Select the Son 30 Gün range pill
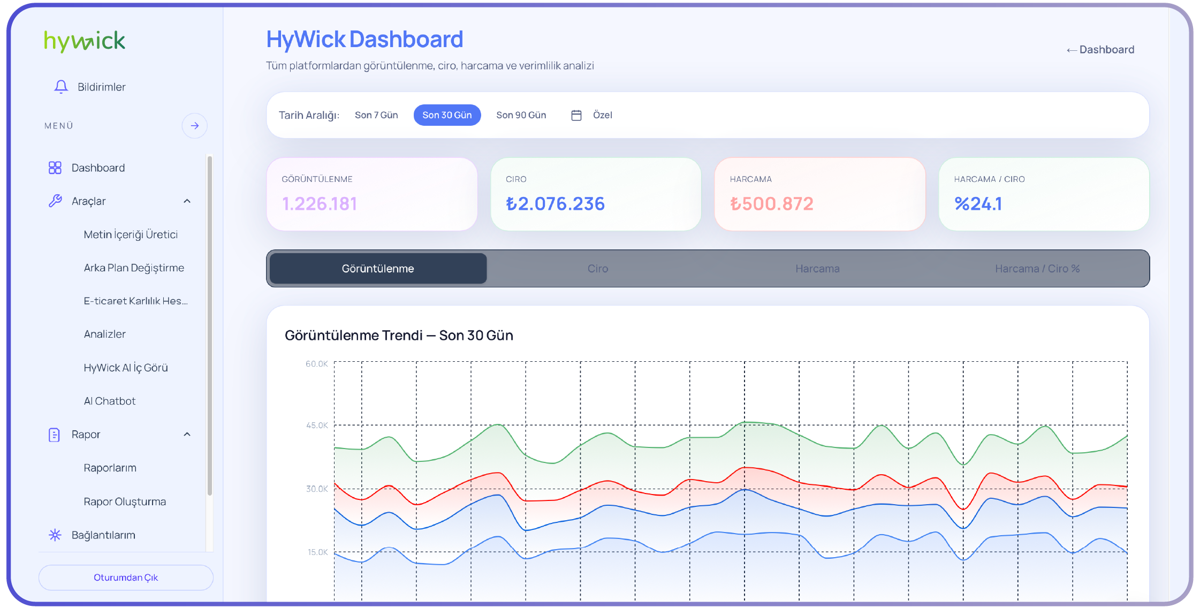Screen dimensions: 1200x608 click(447, 115)
